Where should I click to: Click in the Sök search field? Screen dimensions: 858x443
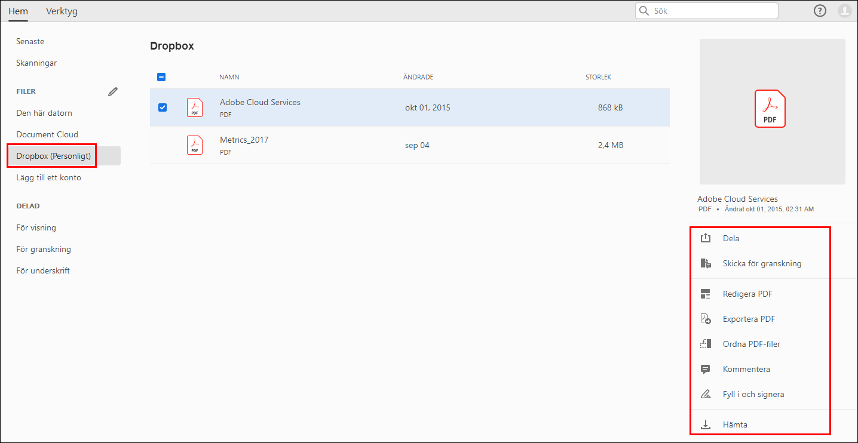click(707, 11)
